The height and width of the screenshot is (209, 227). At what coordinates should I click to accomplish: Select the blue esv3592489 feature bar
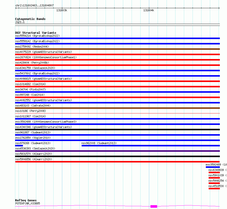coord(213,167)
